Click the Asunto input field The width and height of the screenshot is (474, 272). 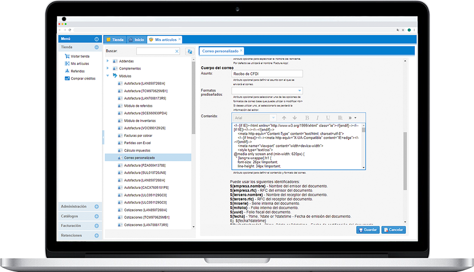click(x=267, y=74)
